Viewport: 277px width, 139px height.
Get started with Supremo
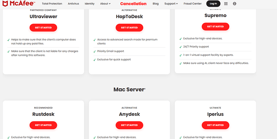215,27
